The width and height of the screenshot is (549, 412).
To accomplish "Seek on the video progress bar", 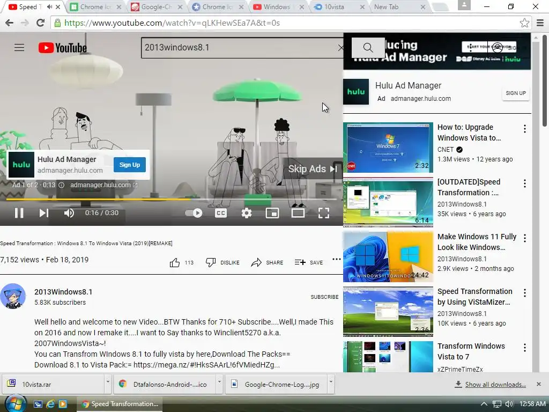I will tap(172, 200).
